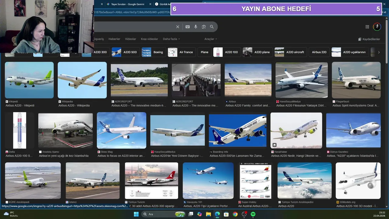The height and width of the screenshot is (219, 389).
Task: Expand the Daha fazla menu
Action: tap(171, 39)
